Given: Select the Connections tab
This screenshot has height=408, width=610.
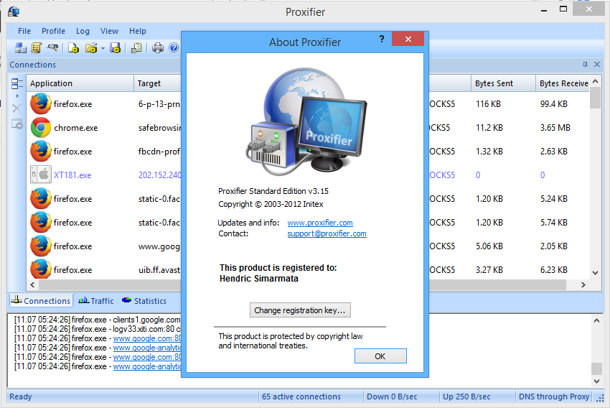Looking at the screenshot, I should pyautogui.click(x=40, y=300).
